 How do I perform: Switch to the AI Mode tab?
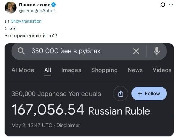point(23,70)
